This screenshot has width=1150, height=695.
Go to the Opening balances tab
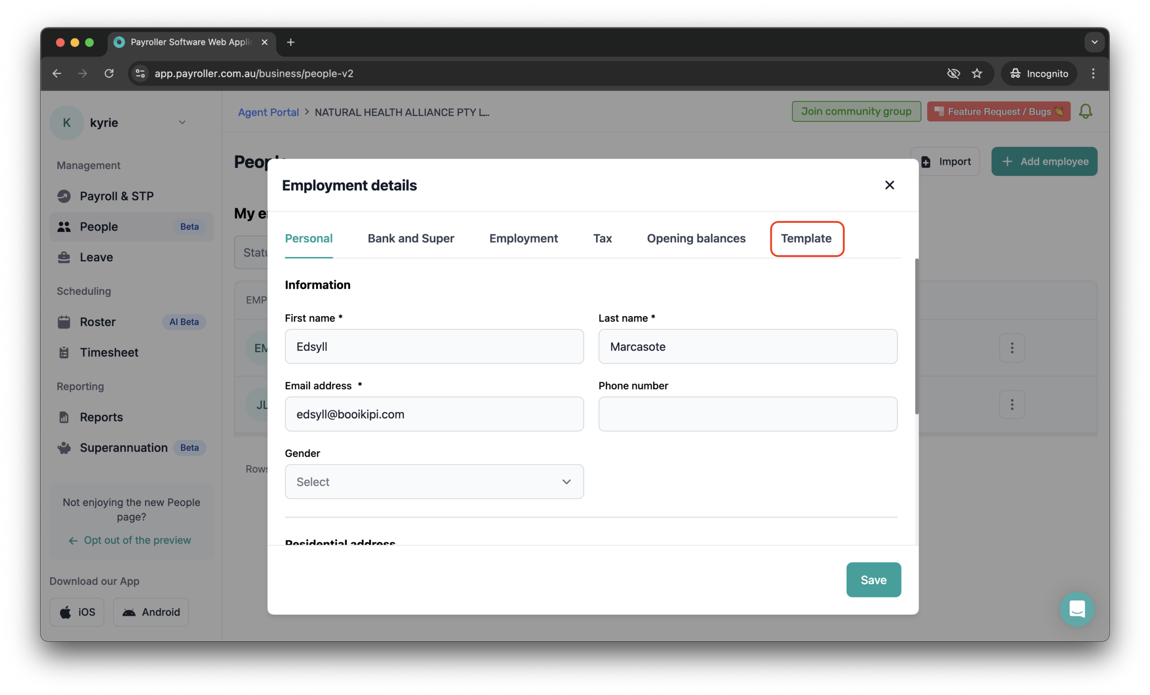point(696,238)
